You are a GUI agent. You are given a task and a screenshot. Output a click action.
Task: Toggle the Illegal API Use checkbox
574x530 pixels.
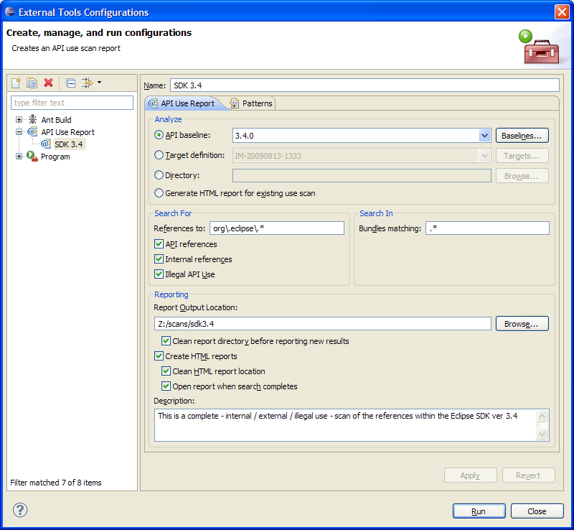(159, 274)
